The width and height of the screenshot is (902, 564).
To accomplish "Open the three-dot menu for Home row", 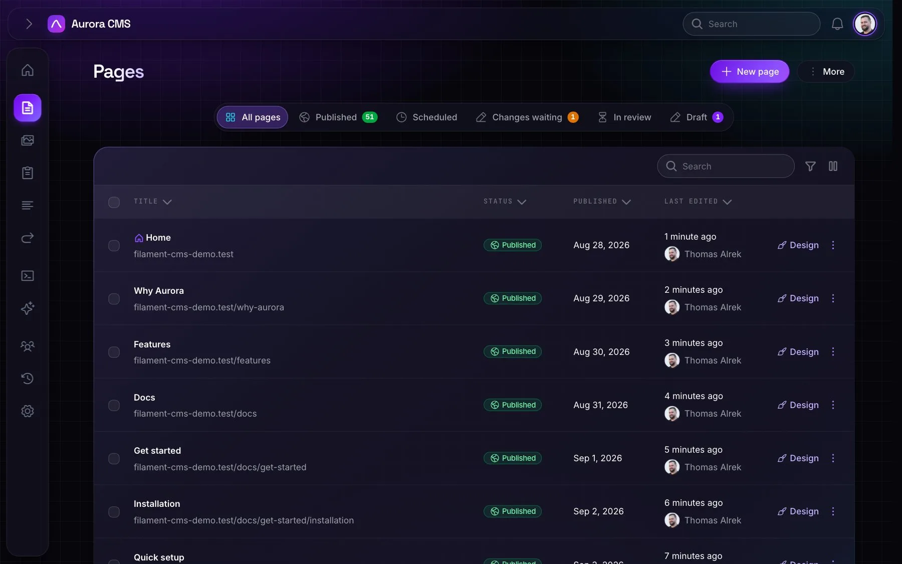I will pyautogui.click(x=833, y=245).
